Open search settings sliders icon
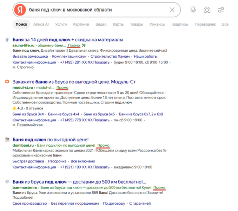 [x=221, y=10]
